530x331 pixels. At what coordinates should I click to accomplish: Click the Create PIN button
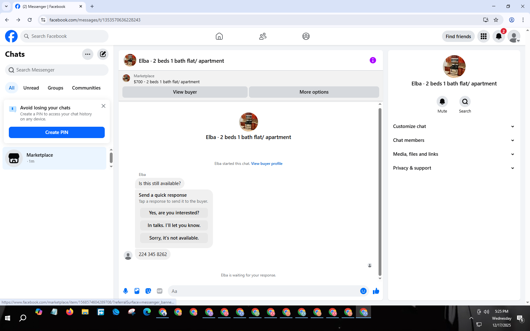pos(57,132)
